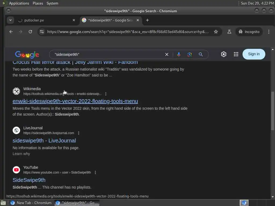Click the Google logo
Image resolution: width=275 pixels, height=206 pixels.
[27, 55]
